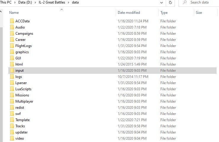Image resolution: width=219 pixels, height=142 pixels.
Task: Click the search magnifier icon
Action: coord(185,2)
